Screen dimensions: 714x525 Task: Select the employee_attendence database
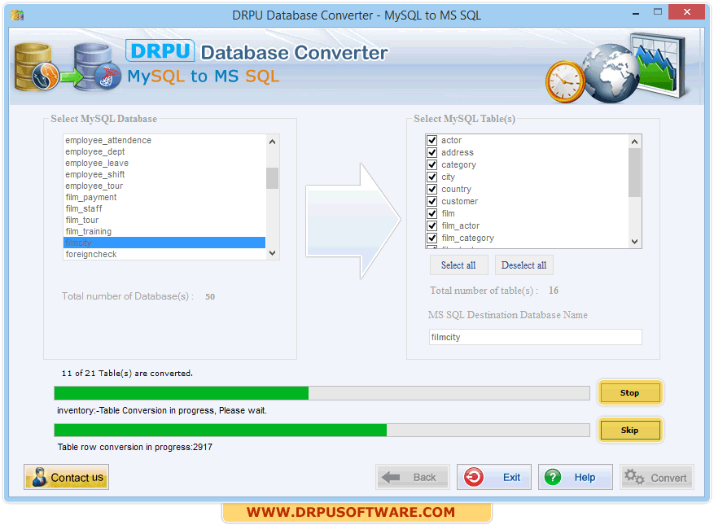click(x=164, y=140)
